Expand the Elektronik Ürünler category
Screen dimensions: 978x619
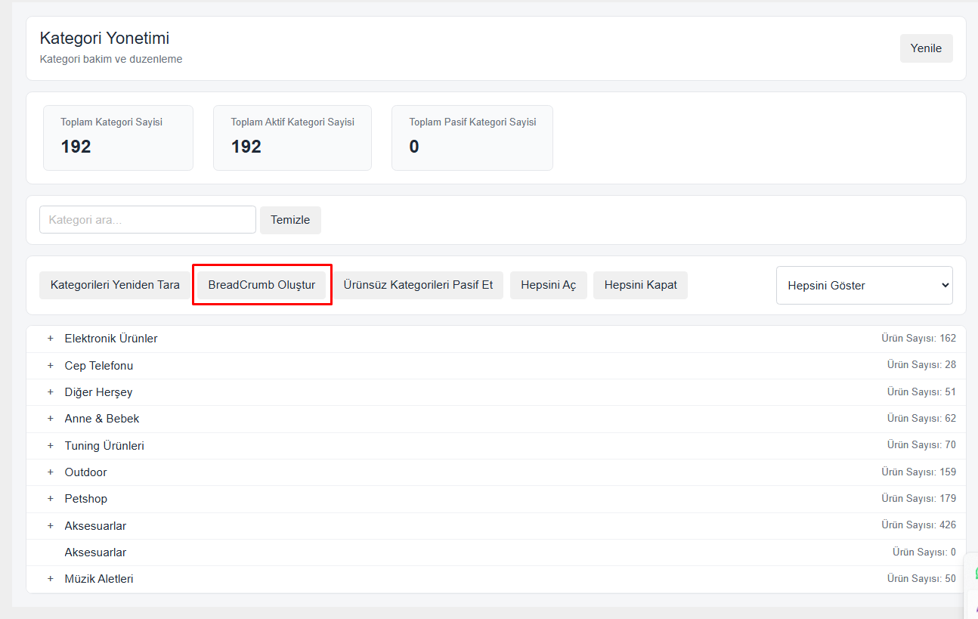click(51, 339)
